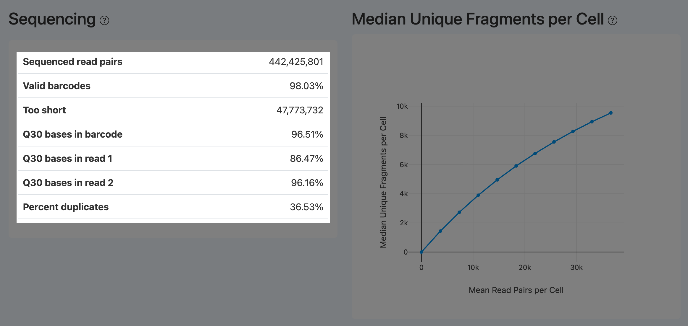
Task: Click the rotated vertical y-axis title text
Action: (383, 182)
